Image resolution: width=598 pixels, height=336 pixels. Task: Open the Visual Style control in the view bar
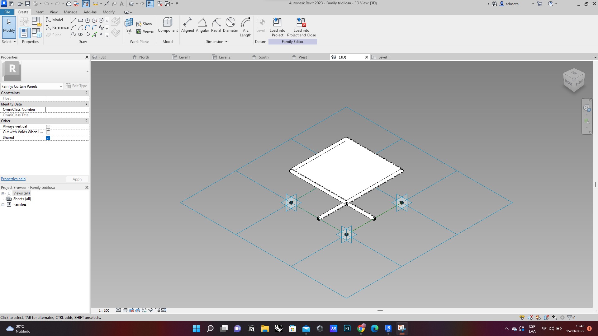coord(125,310)
